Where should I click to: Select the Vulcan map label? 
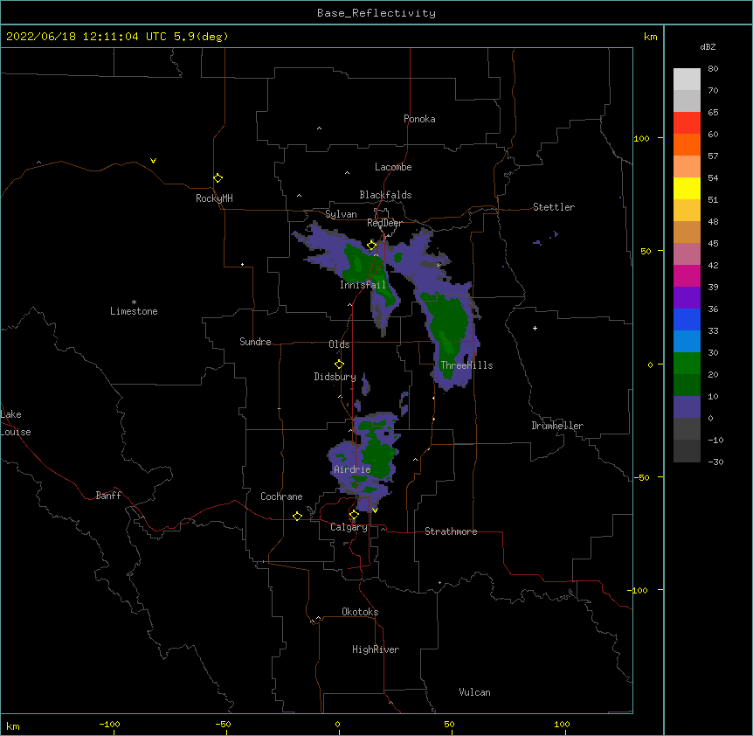point(474,692)
